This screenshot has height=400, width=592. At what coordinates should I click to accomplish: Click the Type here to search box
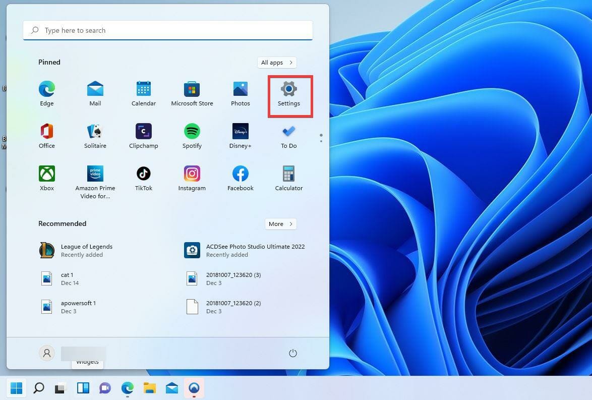point(168,30)
